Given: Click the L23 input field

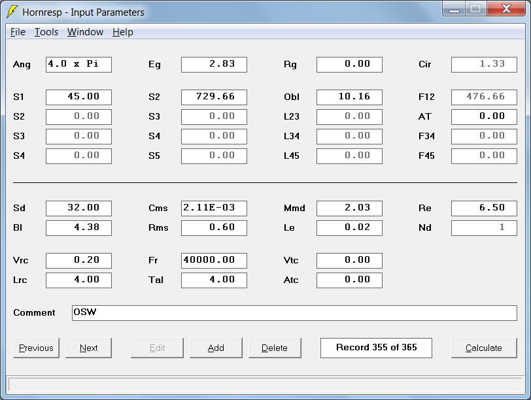Looking at the screenshot, I should (349, 117).
